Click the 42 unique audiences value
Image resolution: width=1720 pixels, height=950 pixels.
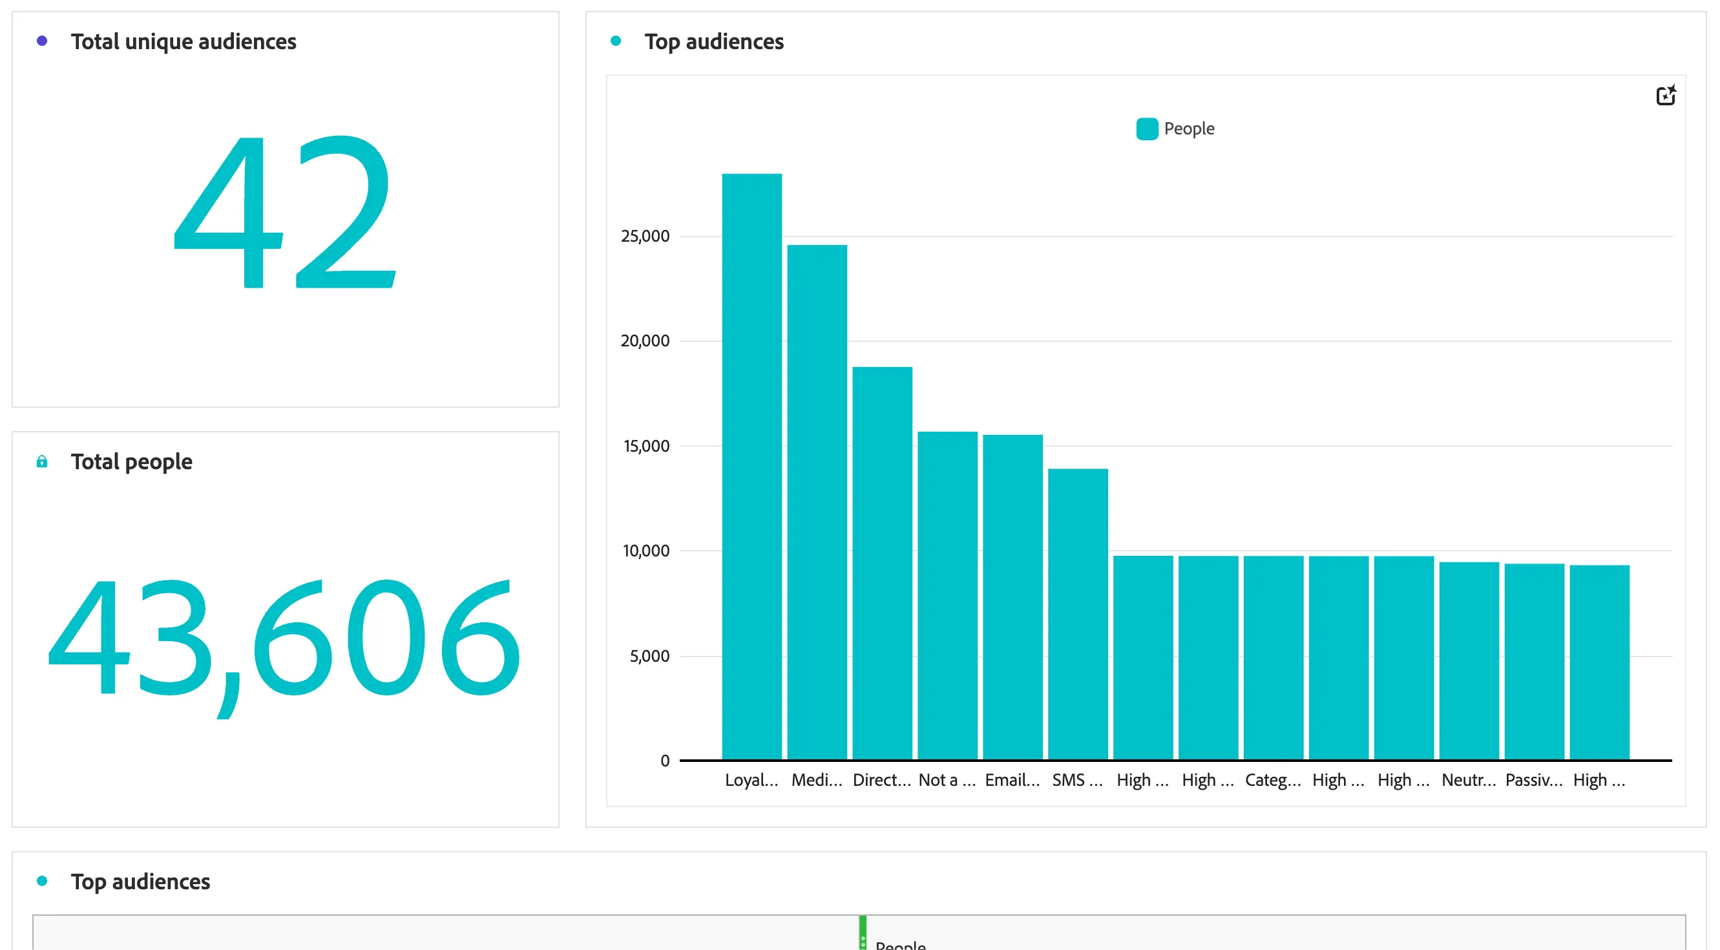(285, 213)
